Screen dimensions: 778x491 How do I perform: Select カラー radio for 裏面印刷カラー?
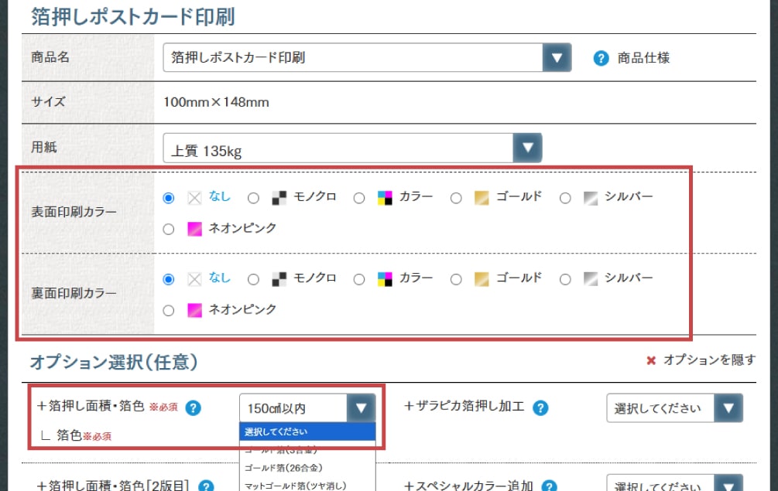[x=359, y=279]
